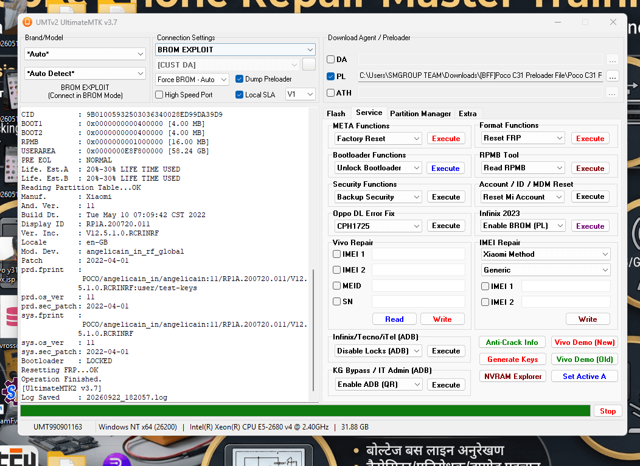Image resolution: width=640 pixels, height=466 pixels.
Task: Open the Unlock Bootloader dropdown
Action: 378,168
